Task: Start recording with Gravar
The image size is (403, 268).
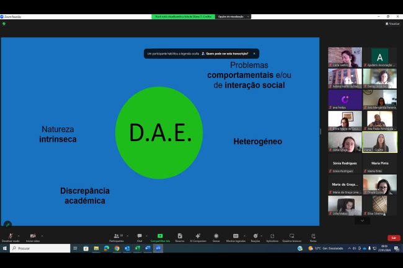Action: click(216, 236)
